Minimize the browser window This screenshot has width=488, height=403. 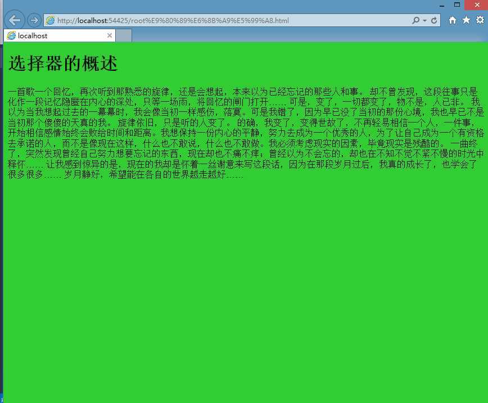click(x=442, y=5)
